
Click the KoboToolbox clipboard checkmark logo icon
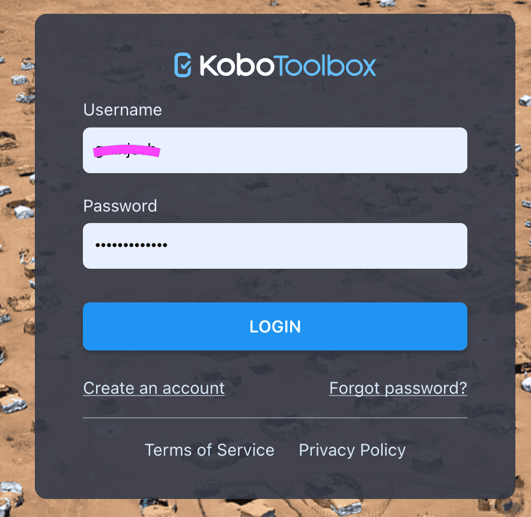coord(183,65)
